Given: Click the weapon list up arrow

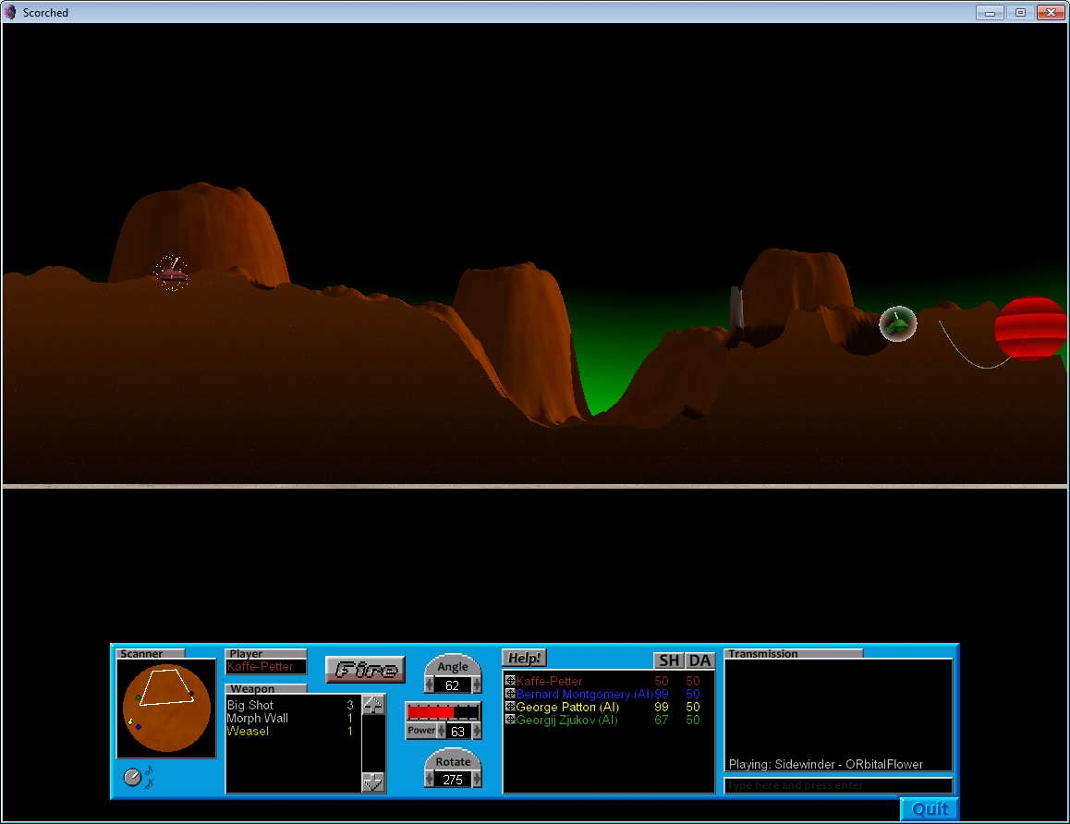Looking at the screenshot, I should pyautogui.click(x=373, y=705).
